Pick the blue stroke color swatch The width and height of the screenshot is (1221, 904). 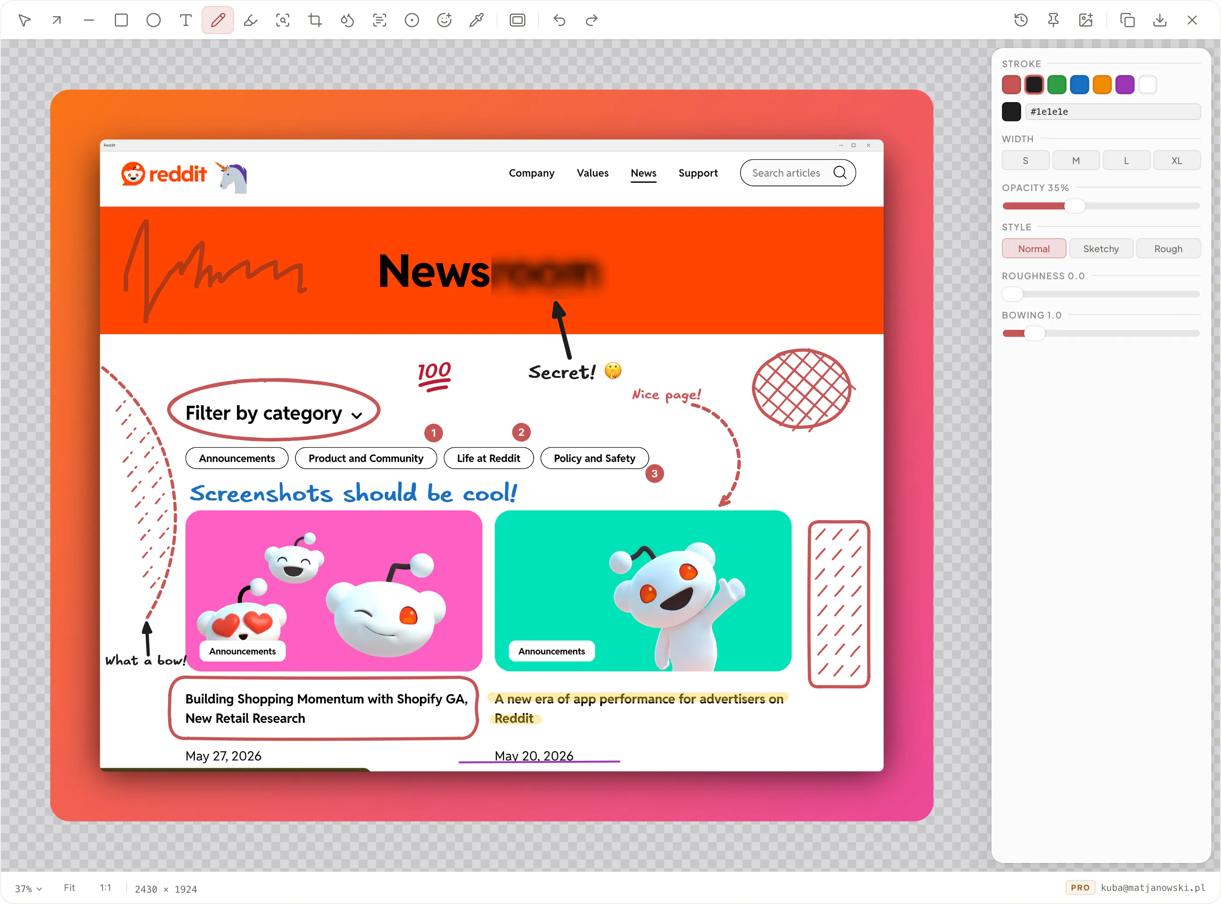(1080, 85)
